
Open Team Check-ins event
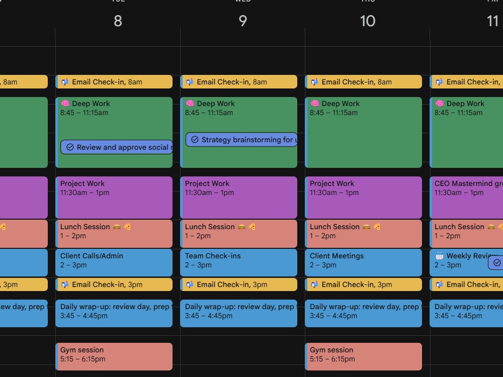click(x=238, y=262)
